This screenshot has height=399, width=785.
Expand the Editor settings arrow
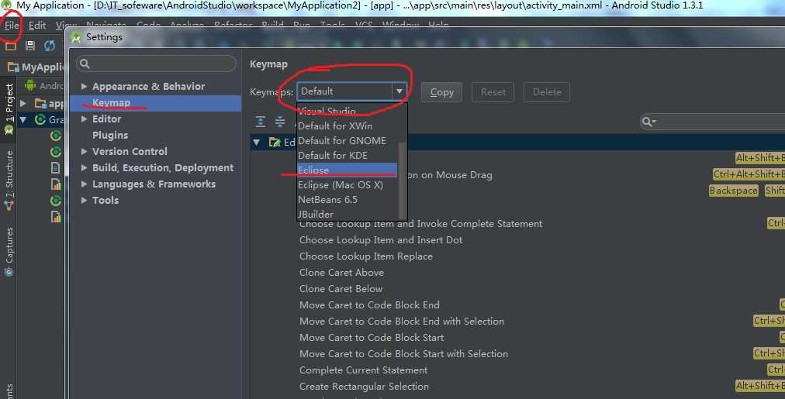84,119
